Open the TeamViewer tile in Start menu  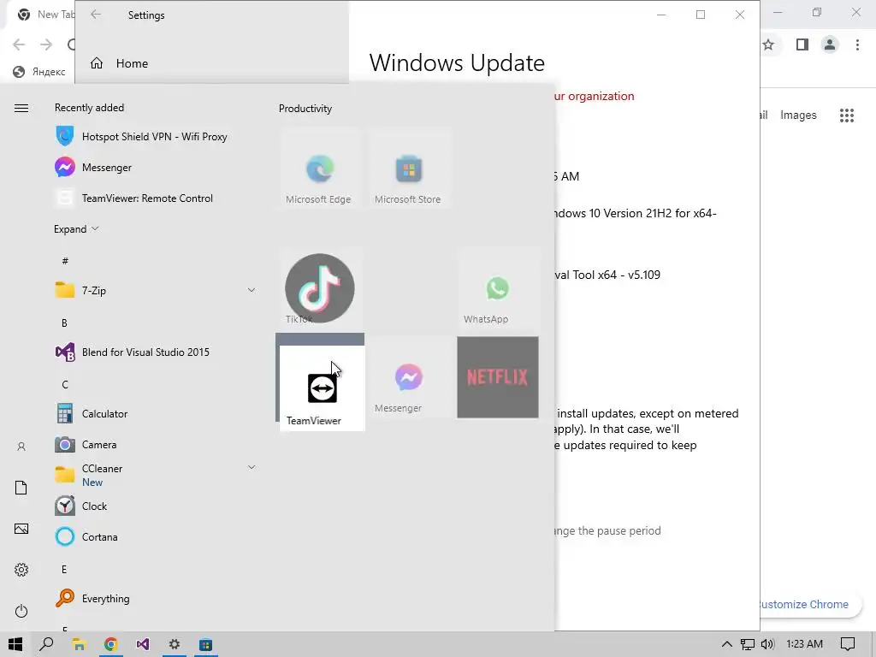[x=322, y=388]
